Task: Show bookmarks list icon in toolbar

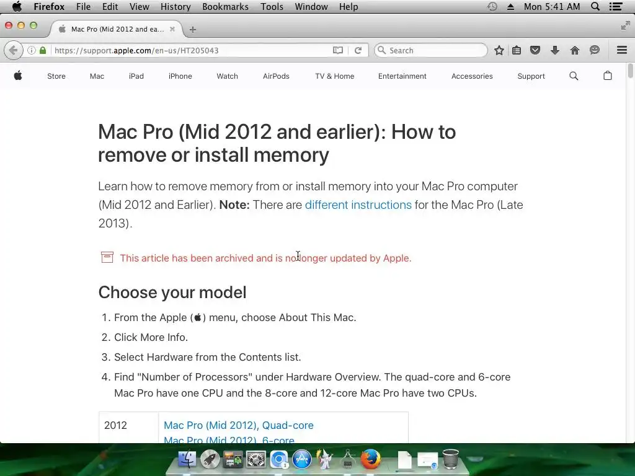Action: point(517,50)
